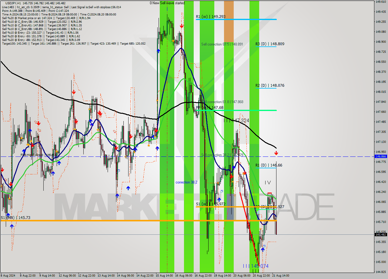388x279 pixels.
Task: Click the red sell arrow near 146.866 line
Action: pos(276,153)
